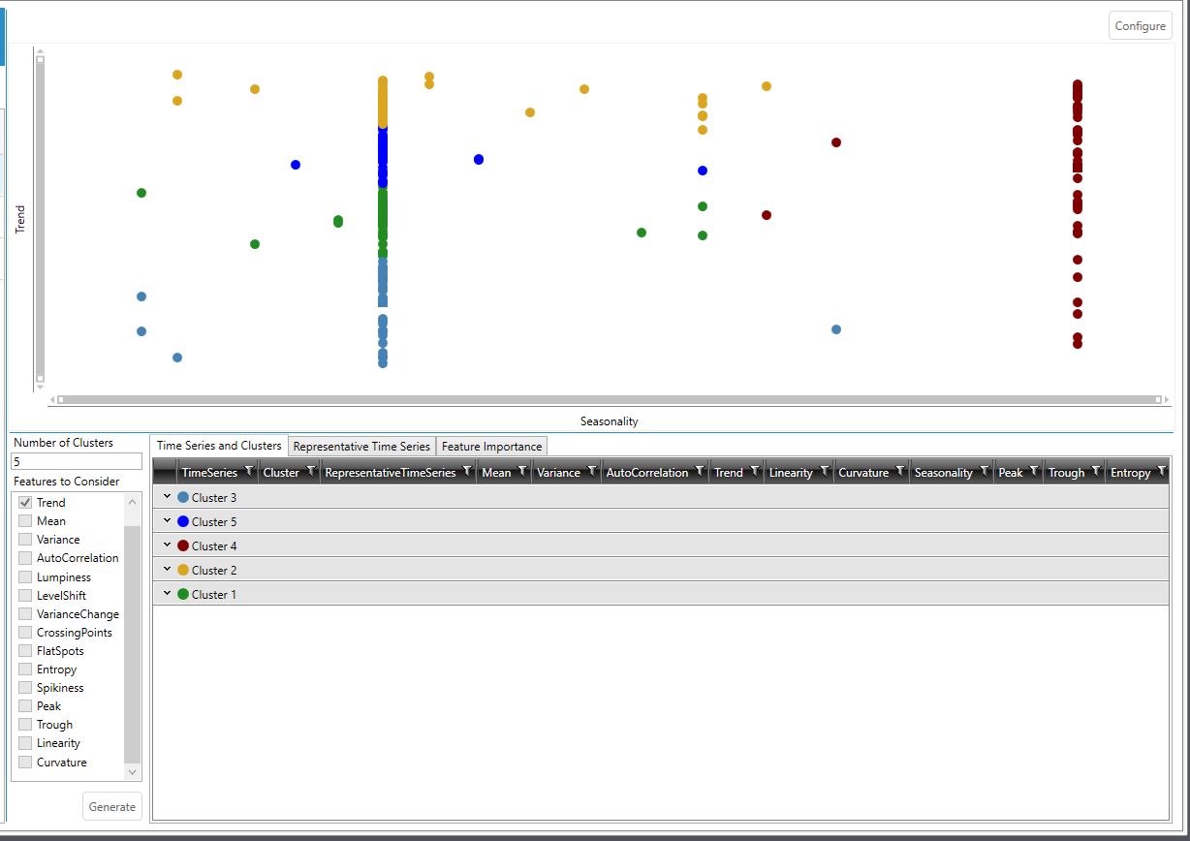Viewport: 1190px width, 841px height.
Task: Switch to Representative Time Series tab
Action: click(x=361, y=447)
